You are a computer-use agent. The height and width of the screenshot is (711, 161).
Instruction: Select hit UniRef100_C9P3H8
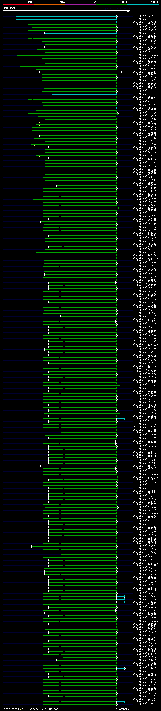(x=144, y=691)
